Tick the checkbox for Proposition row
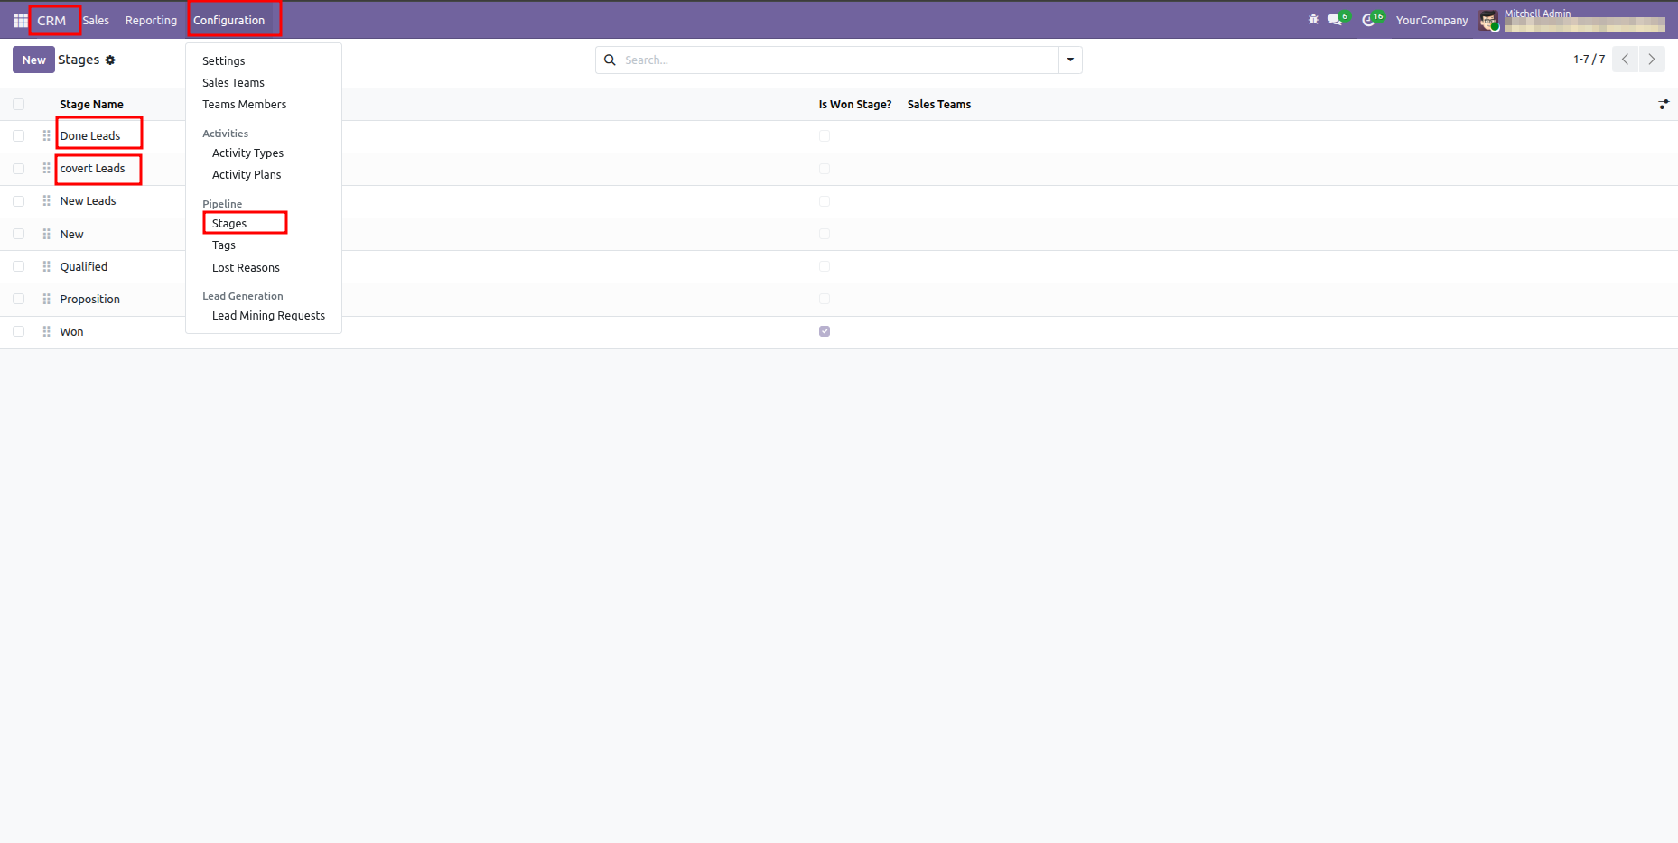Image resolution: width=1678 pixels, height=843 pixels. [18, 299]
